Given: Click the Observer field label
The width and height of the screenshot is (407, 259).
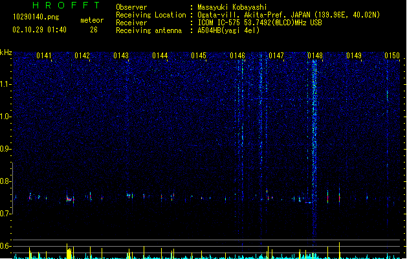Looking at the screenshot, I should (x=131, y=7).
